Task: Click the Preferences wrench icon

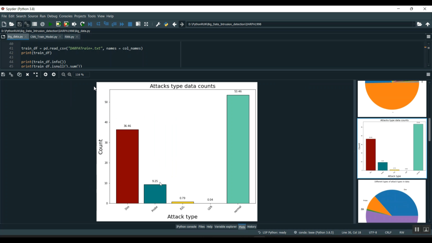Action: point(158,24)
